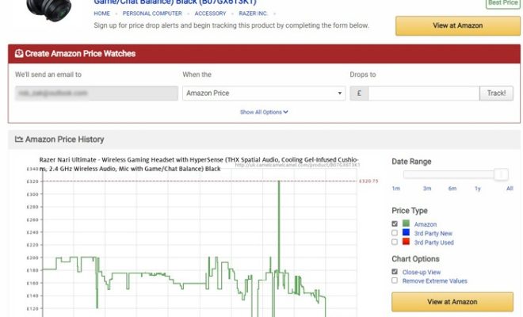Click the green Amazon color swatch
Image resolution: width=523 pixels, height=317 pixels.
[406, 223]
